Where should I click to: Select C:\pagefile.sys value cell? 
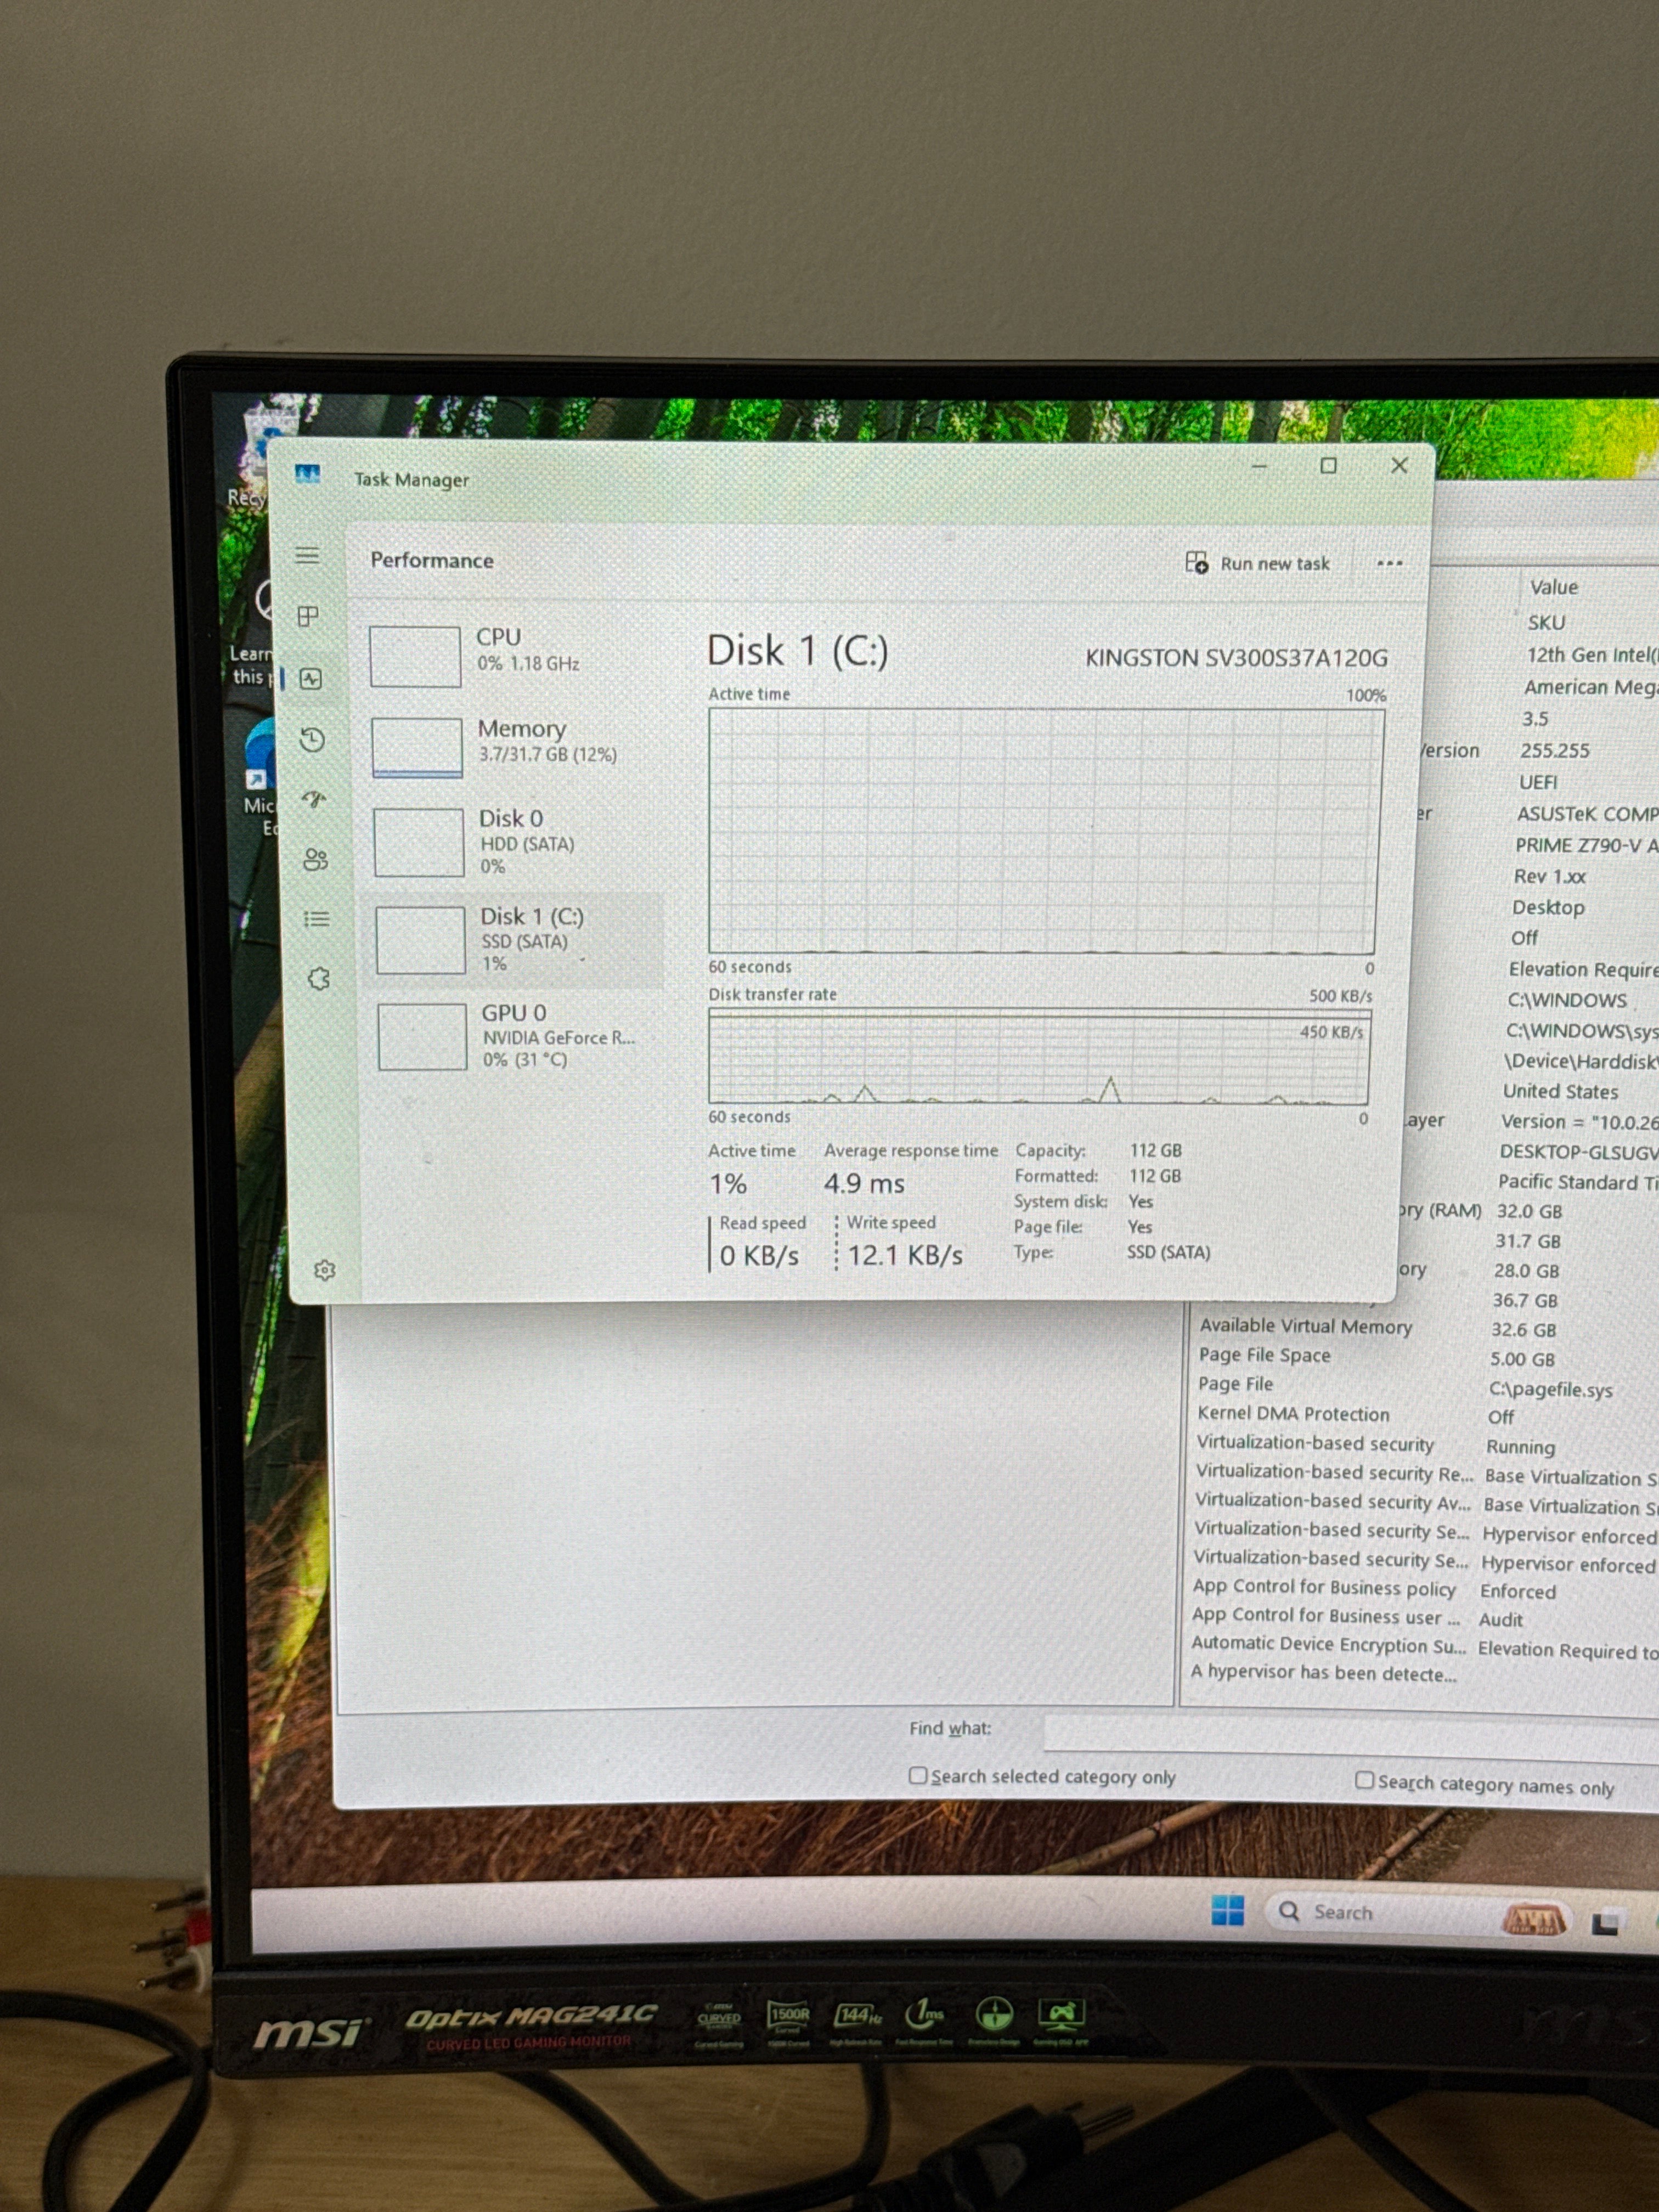tap(1550, 1389)
